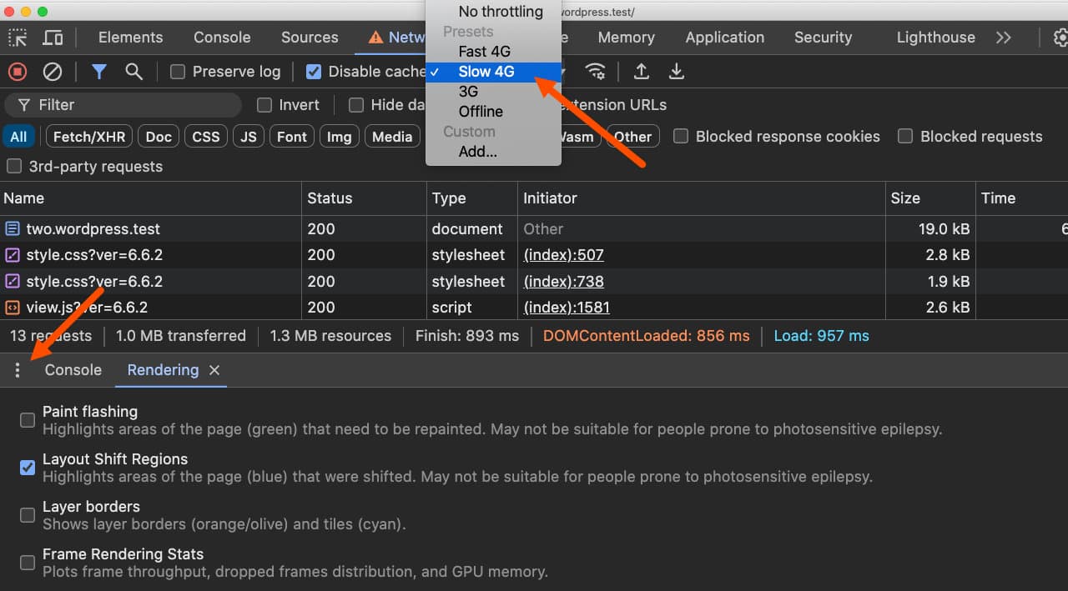The width and height of the screenshot is (1068, 591).
Task: Filter requests by All types
Action: coord(18,137)
